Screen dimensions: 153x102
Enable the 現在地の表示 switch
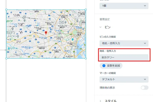(x=145, y=88)
